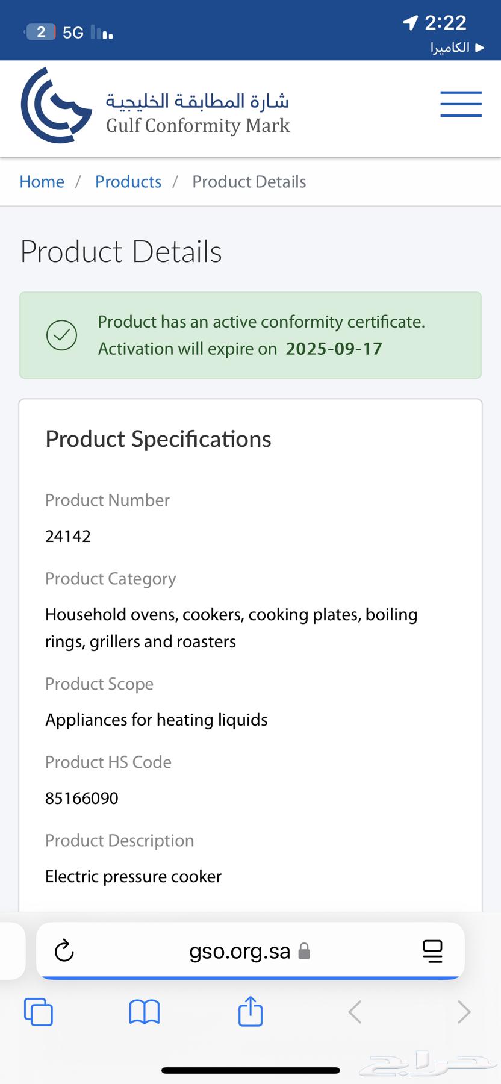This screenshot has width=501, height=1084.
Task: Open the hamburger navigation menu
Action: click(x=461, y=104)
